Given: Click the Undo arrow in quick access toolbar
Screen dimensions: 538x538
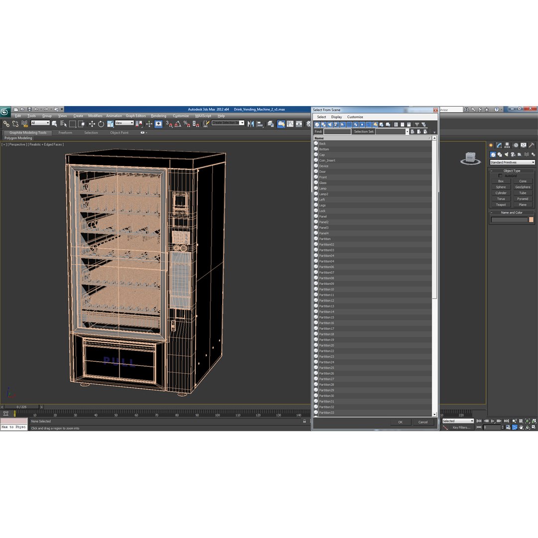Looking at the screenshot, I should pyautogui.click(x=36, y=110).
